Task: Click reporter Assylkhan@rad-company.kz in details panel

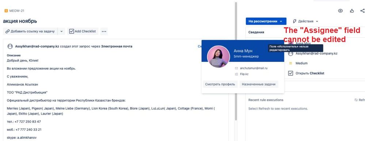Action: [x=316, y=53]
